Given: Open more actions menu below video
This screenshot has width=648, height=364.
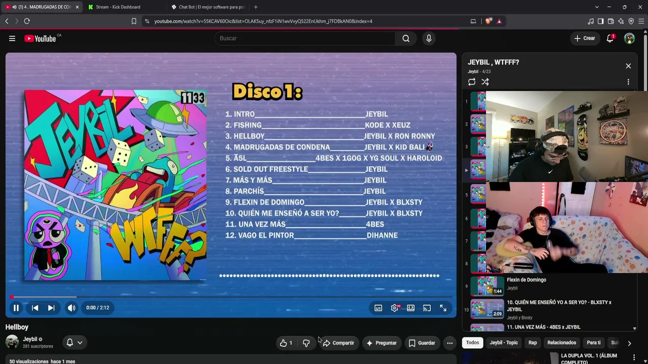Looking at the screenshot, I should pyautogui.click(x=450, y=343).
